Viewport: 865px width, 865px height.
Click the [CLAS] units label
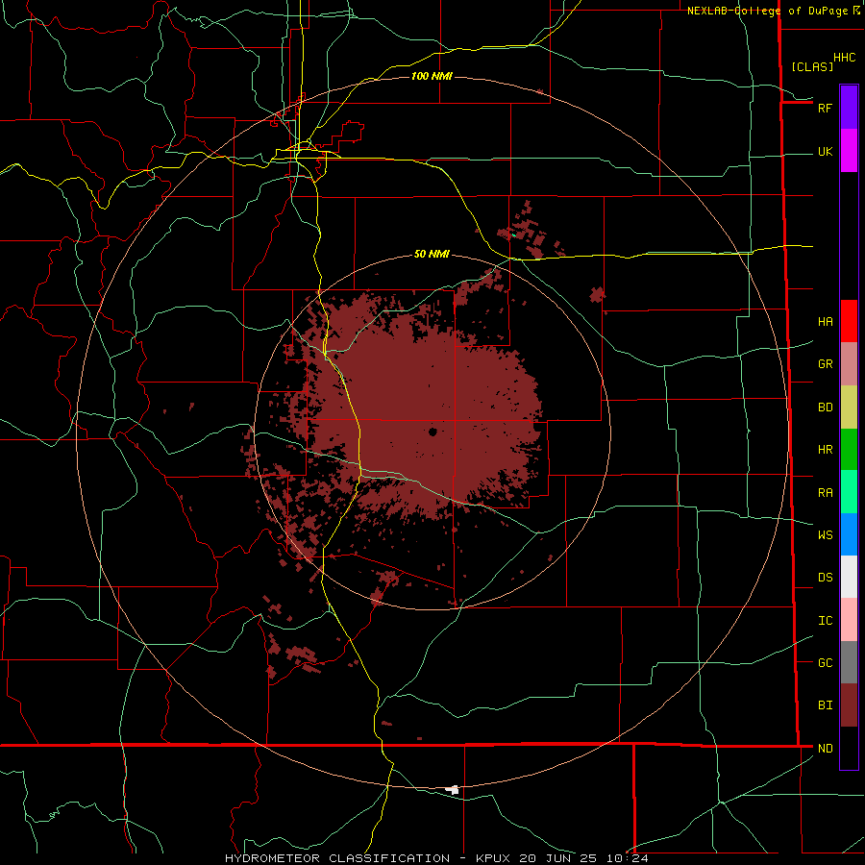812,66
